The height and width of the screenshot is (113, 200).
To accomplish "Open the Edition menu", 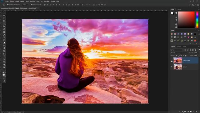I will (x=12, y=1).
